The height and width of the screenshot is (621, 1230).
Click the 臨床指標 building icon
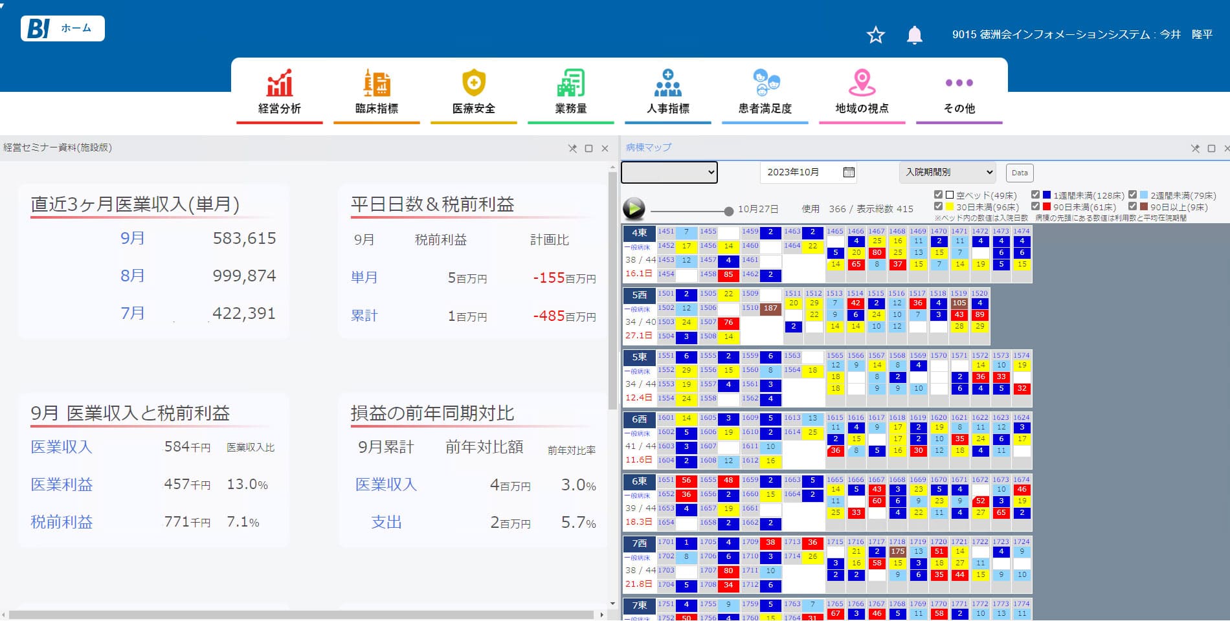tap(377, 83)
